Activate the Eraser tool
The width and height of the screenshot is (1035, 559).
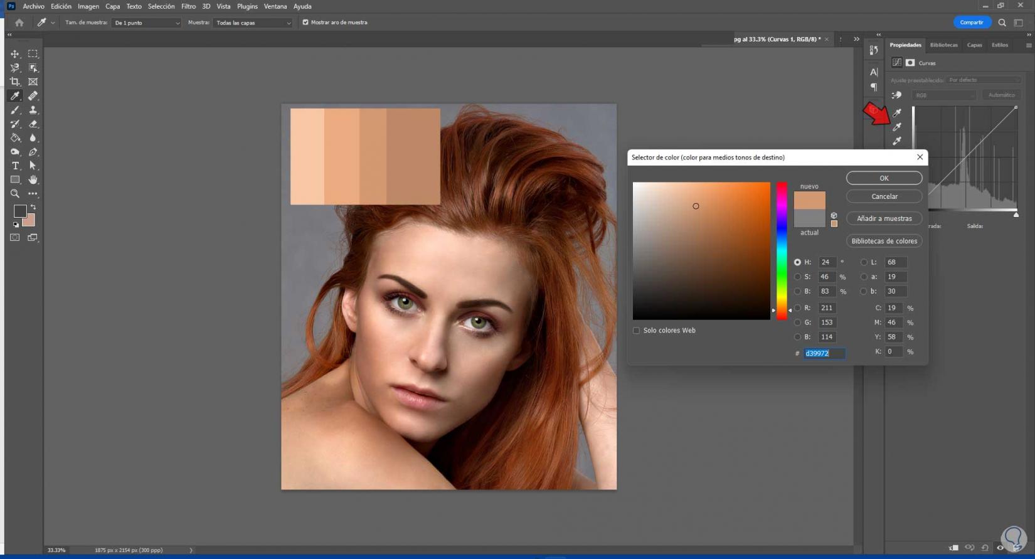tap(33, 124)
